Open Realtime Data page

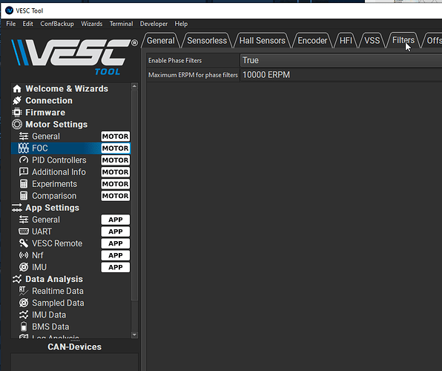tap(58, 291)
